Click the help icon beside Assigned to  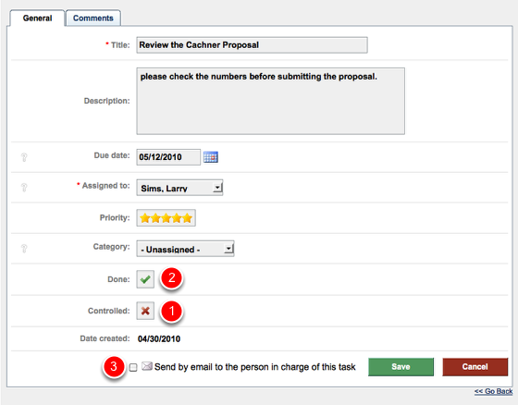[x=24, y=188]
